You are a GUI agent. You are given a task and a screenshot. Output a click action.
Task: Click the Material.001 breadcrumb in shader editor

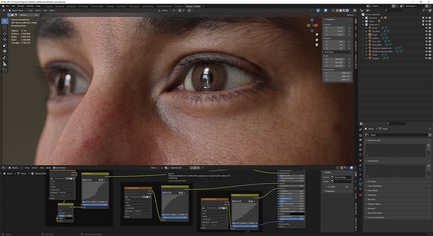41,173
